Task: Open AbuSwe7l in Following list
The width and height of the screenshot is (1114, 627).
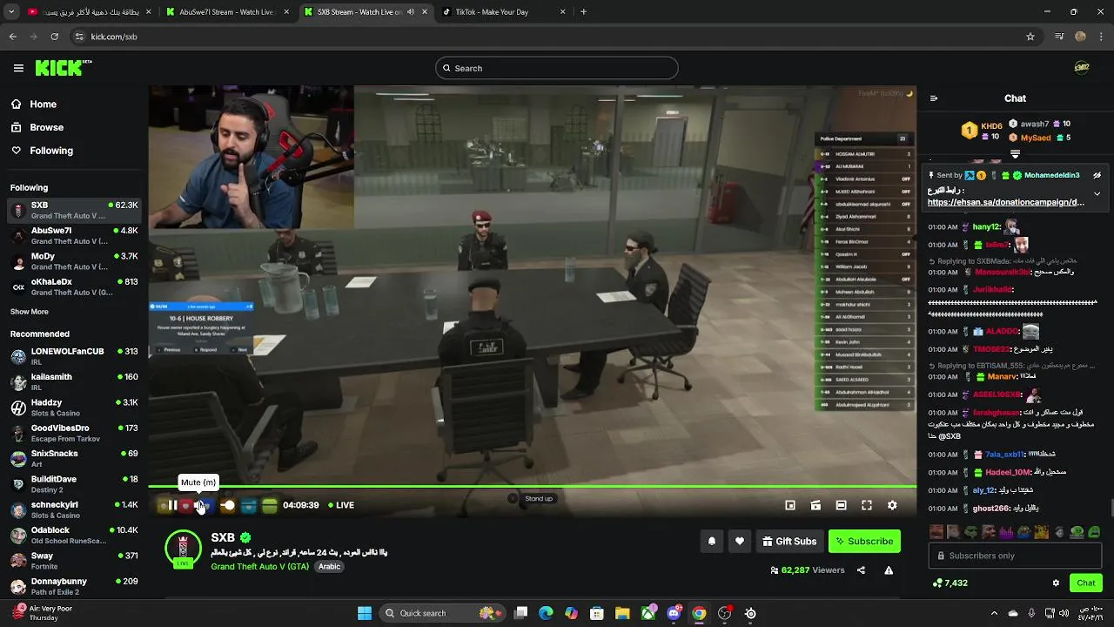Action: (x=74, y=236)
